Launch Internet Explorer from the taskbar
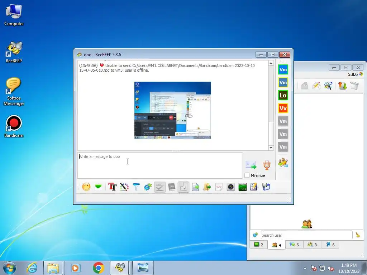 32,268
